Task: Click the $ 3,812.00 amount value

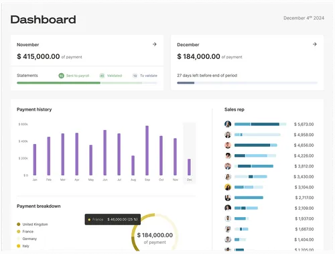Action: tap(304, 166)
